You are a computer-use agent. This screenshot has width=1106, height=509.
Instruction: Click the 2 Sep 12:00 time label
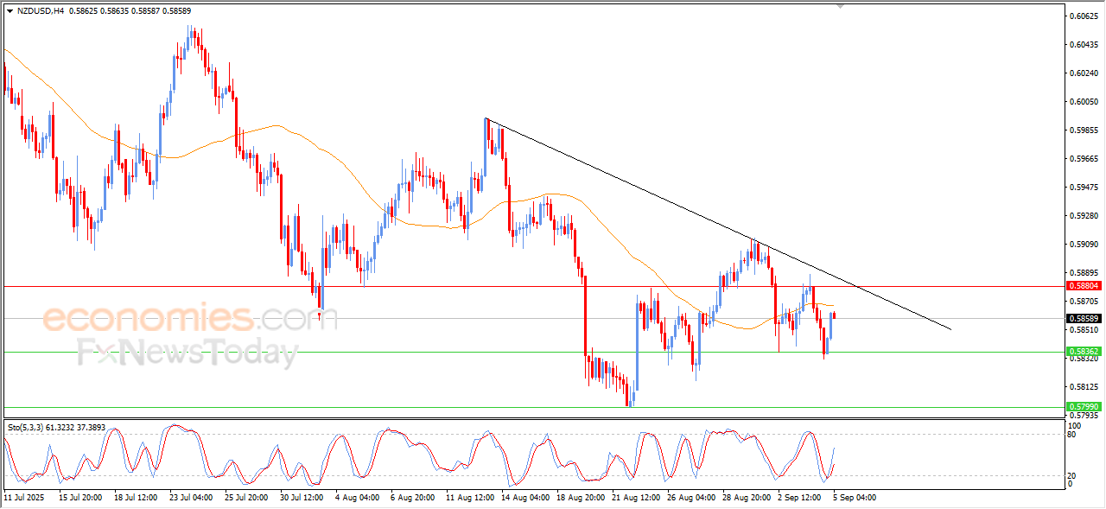tap(799, 498)
